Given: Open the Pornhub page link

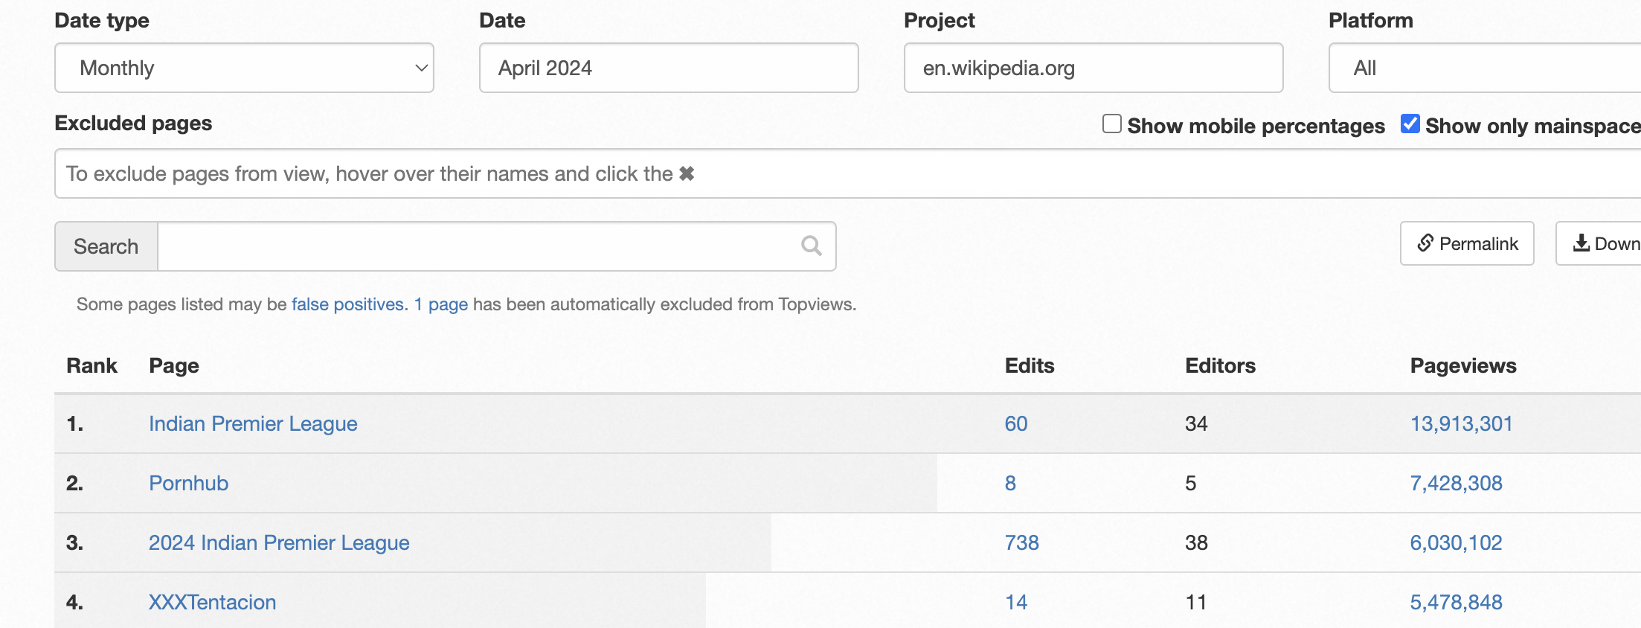Looking at the screenshot, I should click(x=189, y=483).
